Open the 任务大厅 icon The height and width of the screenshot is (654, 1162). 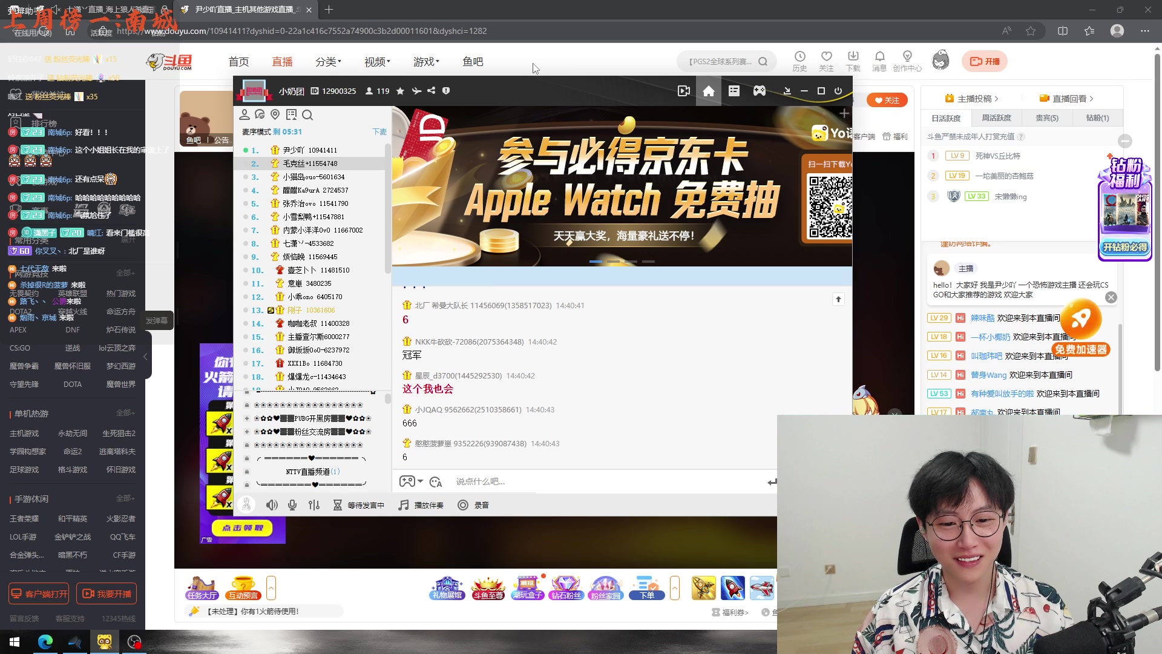pos(202,588)
